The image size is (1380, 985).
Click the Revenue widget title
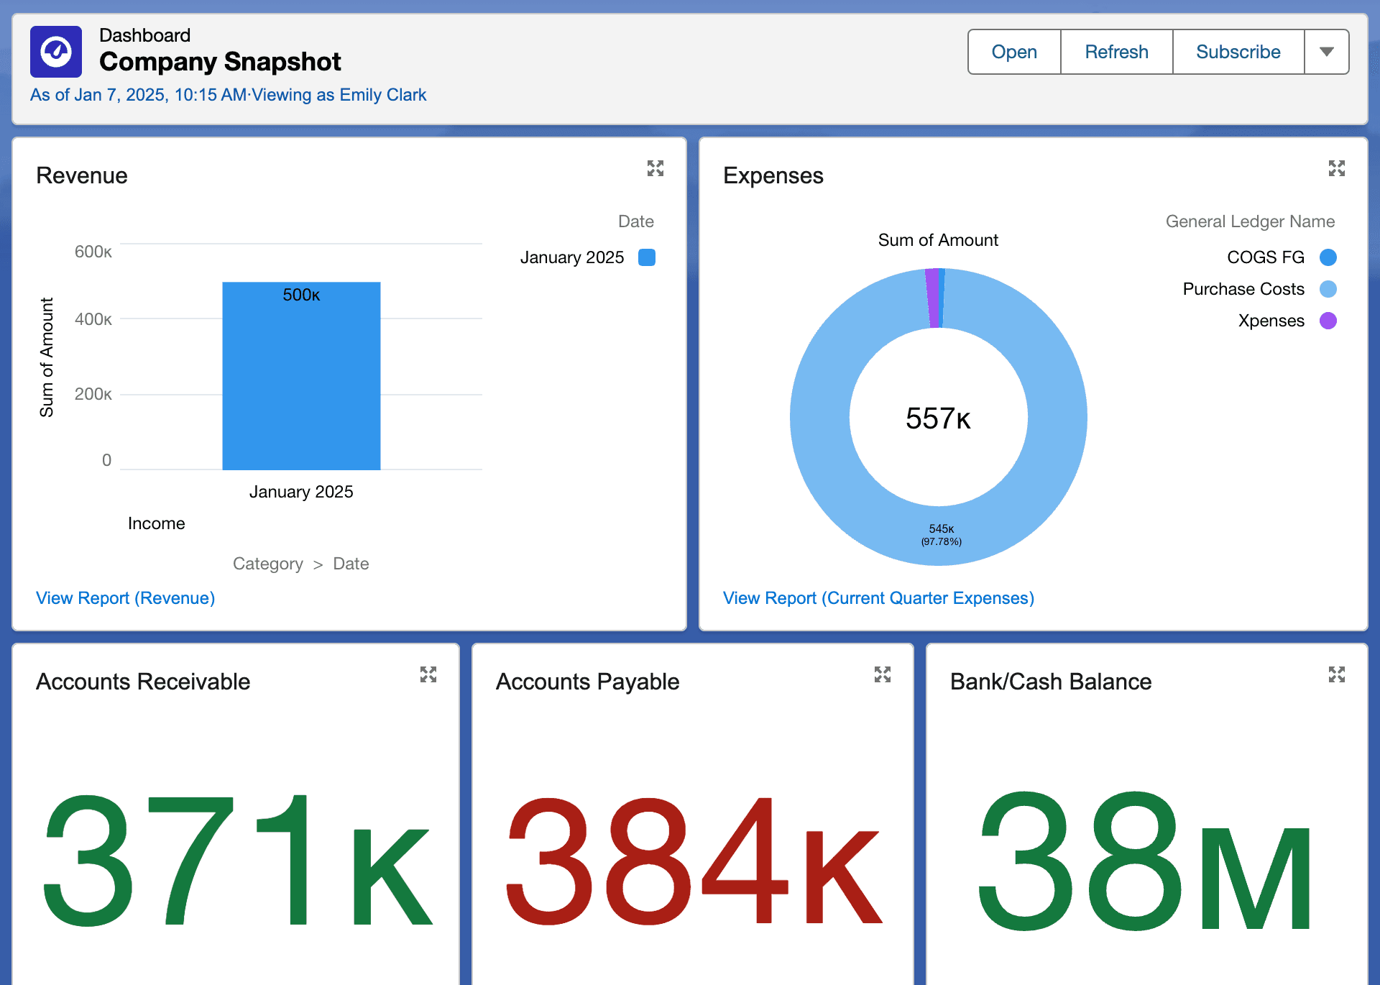coord(82,175)
